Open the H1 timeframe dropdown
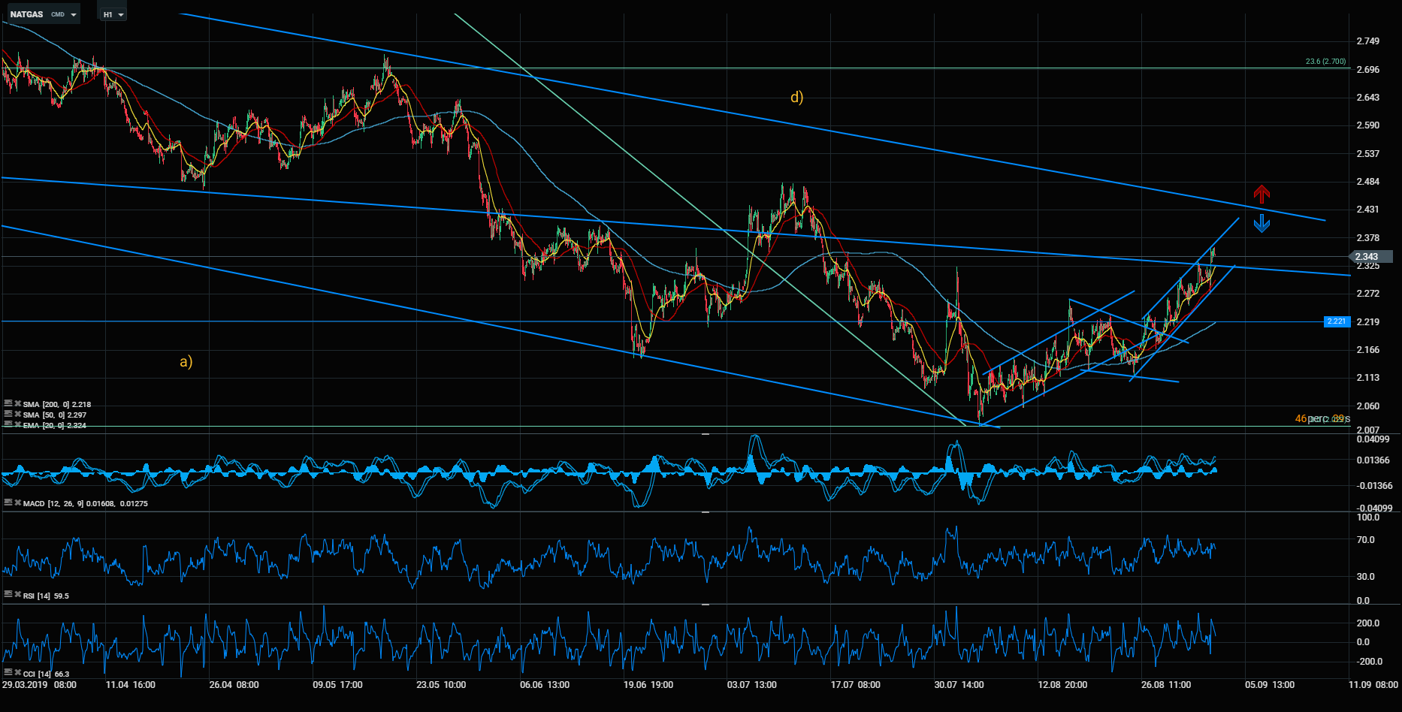This screenshot has width=1402, height=712. tap(113, 14)
